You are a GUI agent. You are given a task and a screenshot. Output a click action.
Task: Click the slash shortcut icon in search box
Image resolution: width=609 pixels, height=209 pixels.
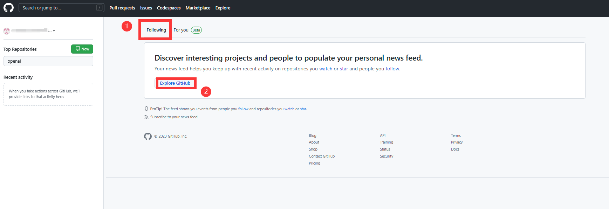(100, 8)
